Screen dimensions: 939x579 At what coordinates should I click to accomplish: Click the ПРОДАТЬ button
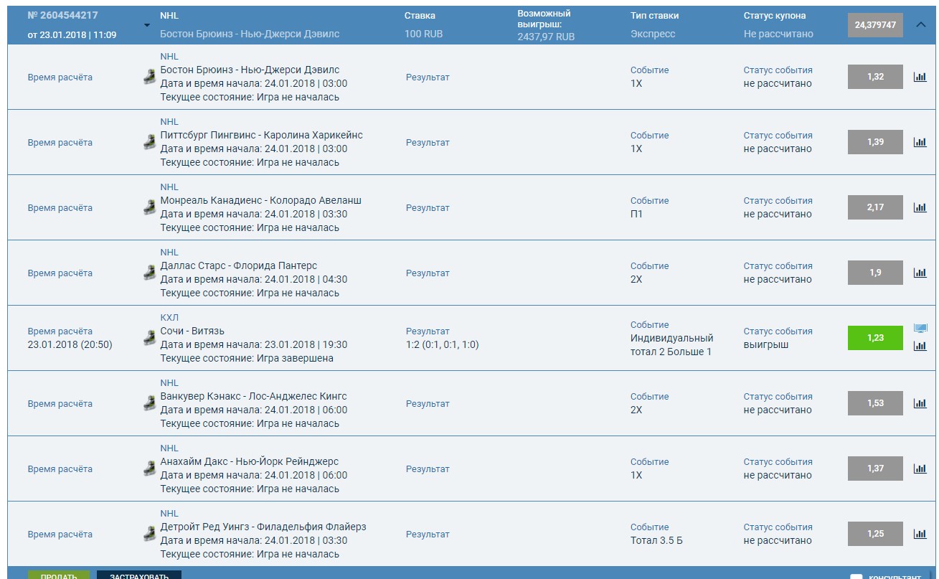[59, 575]
